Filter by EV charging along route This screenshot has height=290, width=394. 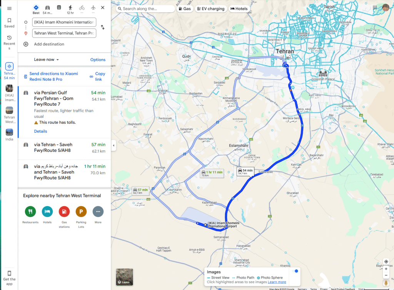(211, 8)
